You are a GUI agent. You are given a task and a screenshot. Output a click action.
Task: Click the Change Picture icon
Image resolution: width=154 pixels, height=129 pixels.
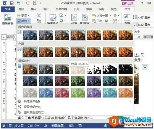(39, 21)
